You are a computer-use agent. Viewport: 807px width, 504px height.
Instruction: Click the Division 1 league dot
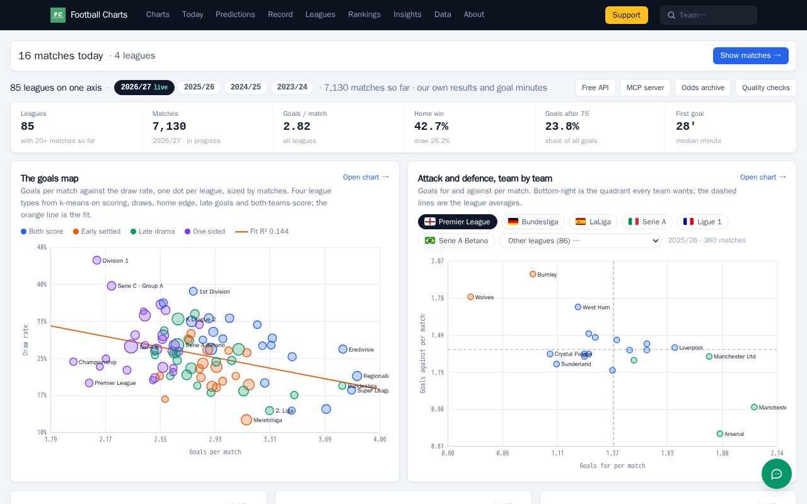(97, 260)
